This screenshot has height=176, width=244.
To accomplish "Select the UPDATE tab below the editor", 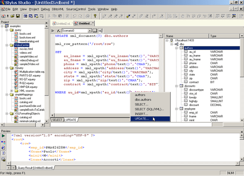I will 71,120.
